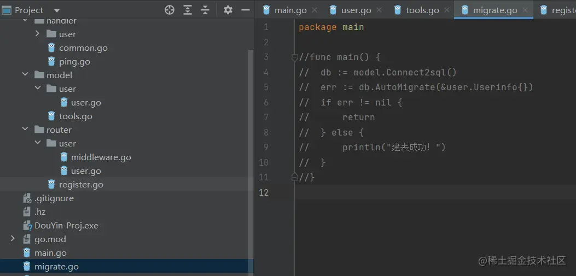Click the 'db.AutoMigrate(&user.Userinfo{})' line
The height and width of the screenshot is (276, 576).
tap(416, 87)
